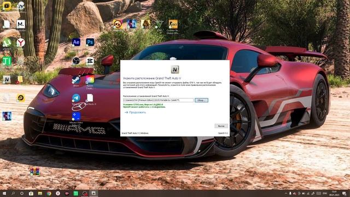This screenshot has height=197, width=350.
Task: Open Adobe Creative Cloud desktop shortcut
Action: click(x=90, y=82)
